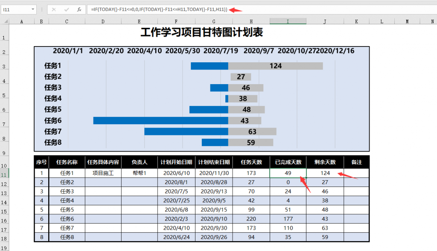Click the 已完成天数 header cell
Viewport: 437px width, 251px height.
[x=288, y=162]
